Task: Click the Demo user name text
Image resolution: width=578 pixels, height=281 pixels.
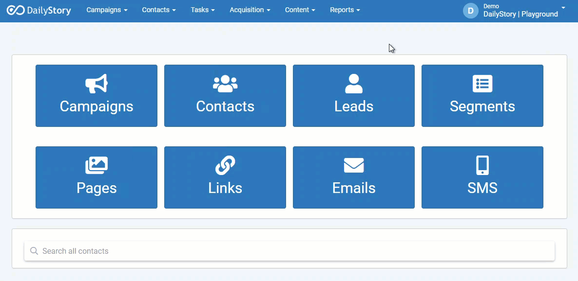Action: click(x=491, y=6)
